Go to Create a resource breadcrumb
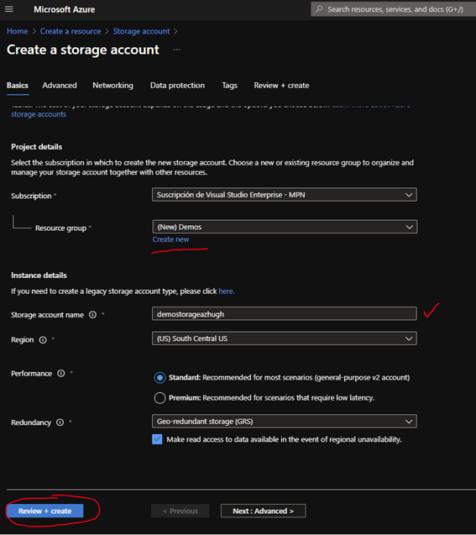This screenshot has width=476, height=535. (x=71, y=31)
